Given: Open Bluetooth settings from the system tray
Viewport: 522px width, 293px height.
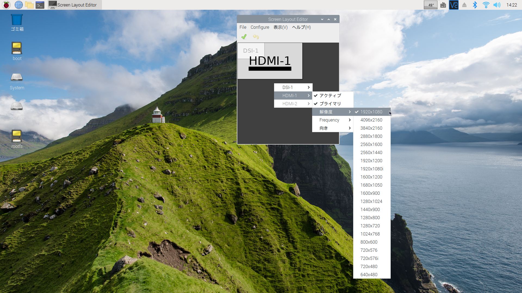Looking at the screenshot, I should tap(475, 5).
